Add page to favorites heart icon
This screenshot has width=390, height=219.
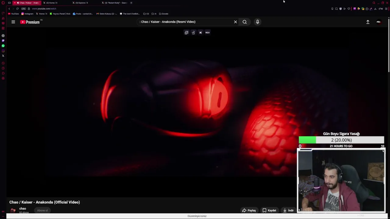tap(349, 9)
